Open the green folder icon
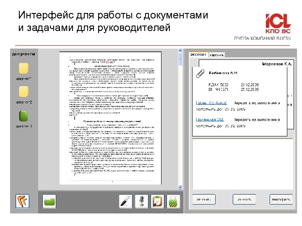This screenshot has width=302, height=226. [49, 201]
